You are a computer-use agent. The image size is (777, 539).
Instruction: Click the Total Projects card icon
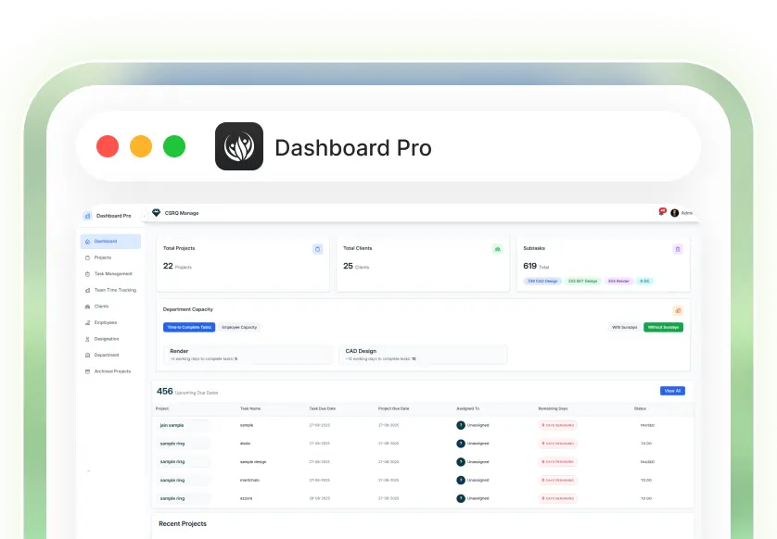click(x=317, y=249)
